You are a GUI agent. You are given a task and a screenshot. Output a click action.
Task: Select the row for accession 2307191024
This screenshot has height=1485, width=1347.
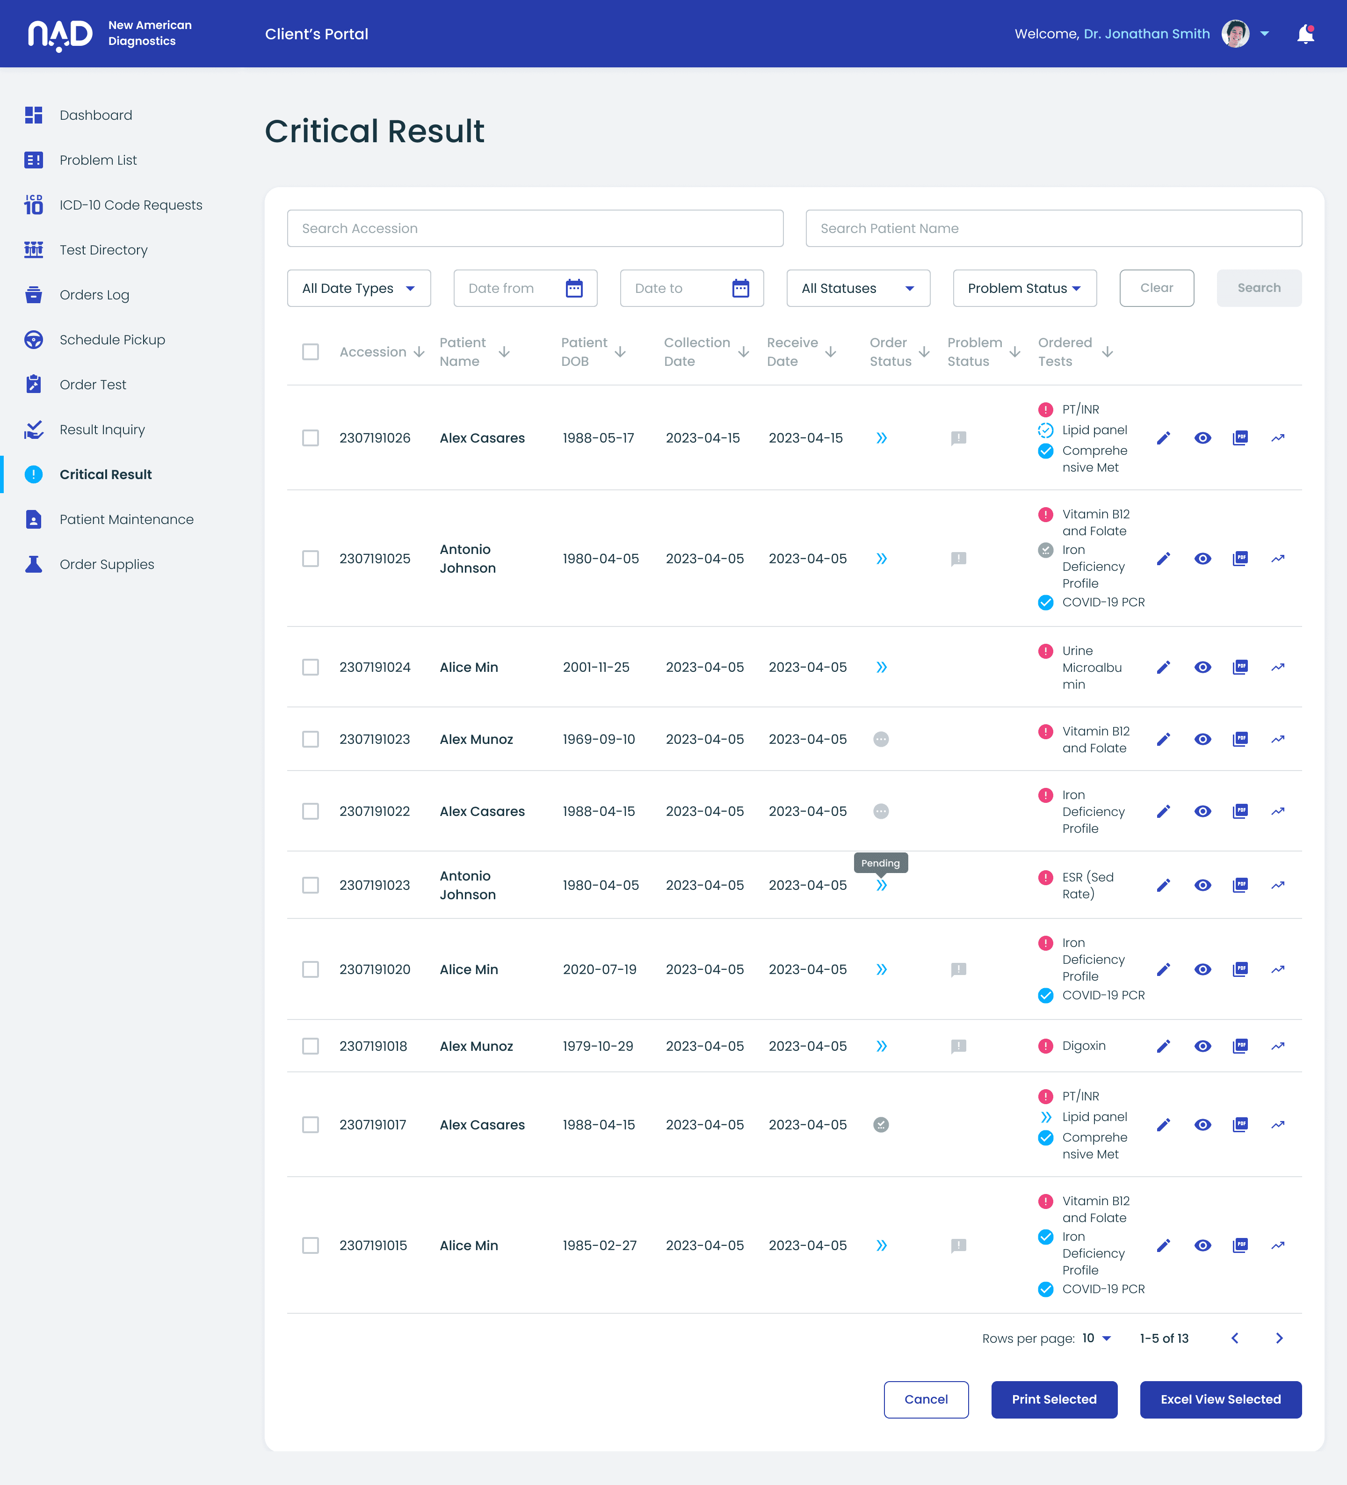coord(310,667)
